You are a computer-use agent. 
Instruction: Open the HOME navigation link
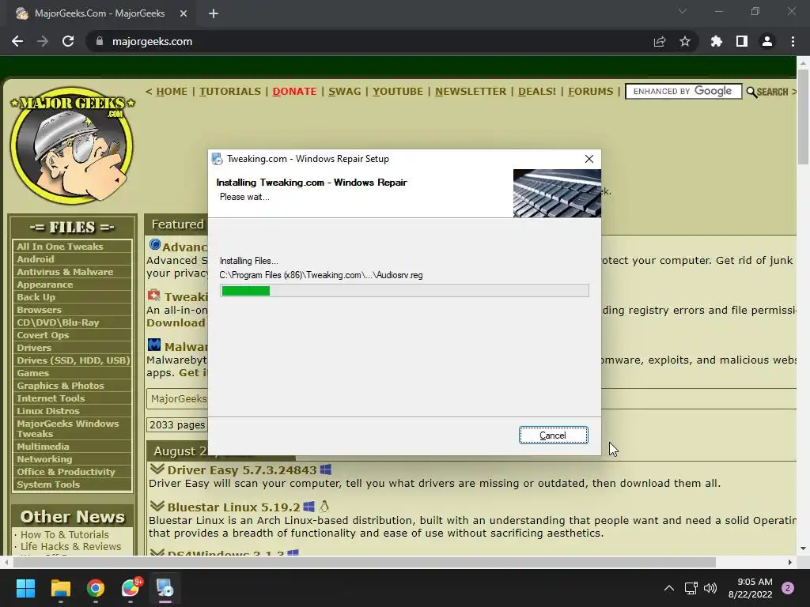pos(172,92)
